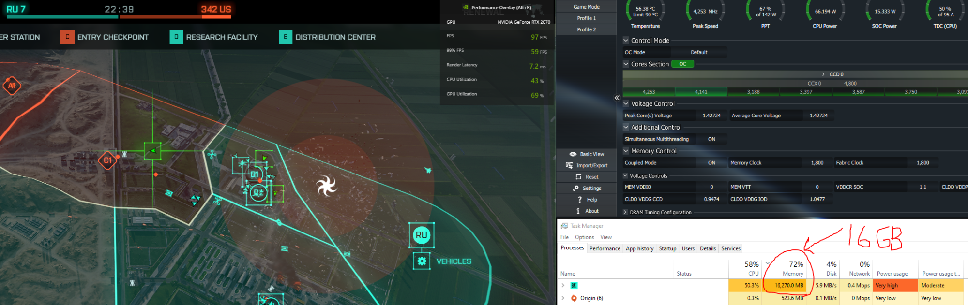The image size is (968, 305).
Task: Open the OC Mode Default dropdown
Action: click(x=699, y=52)
